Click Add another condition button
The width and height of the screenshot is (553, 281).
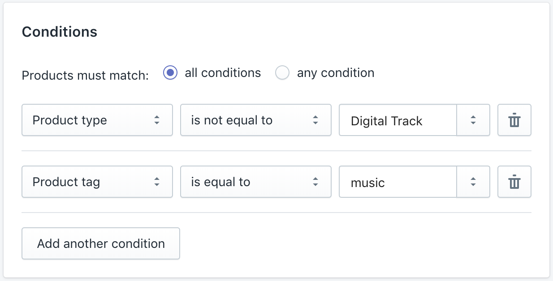(x=101, y=243)
